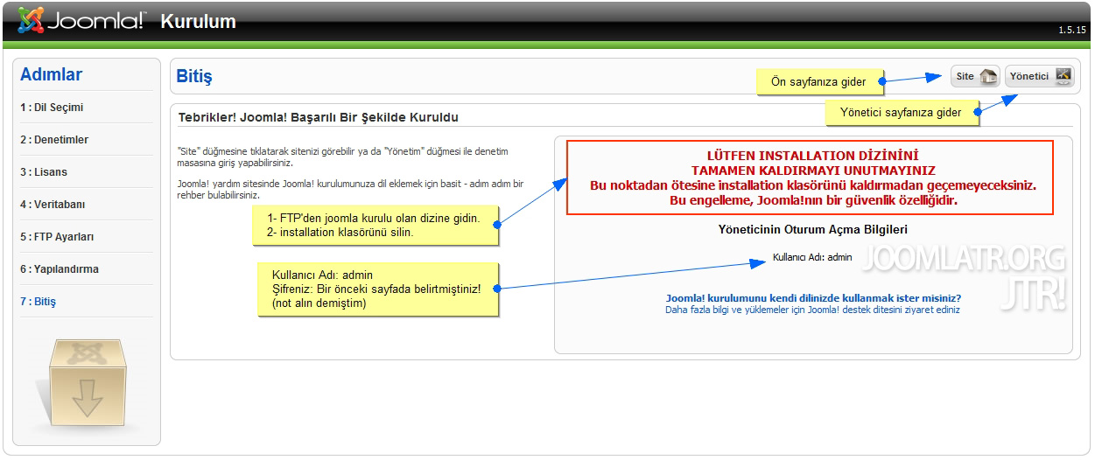Click the 'Kurulum' title in the header
The image size is (1095, 460).
click(x=198, y=22)
